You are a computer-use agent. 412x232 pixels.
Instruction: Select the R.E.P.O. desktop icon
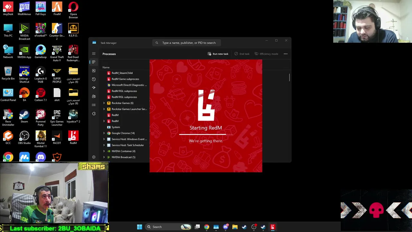pyautogui.click(x=73, y=30)
